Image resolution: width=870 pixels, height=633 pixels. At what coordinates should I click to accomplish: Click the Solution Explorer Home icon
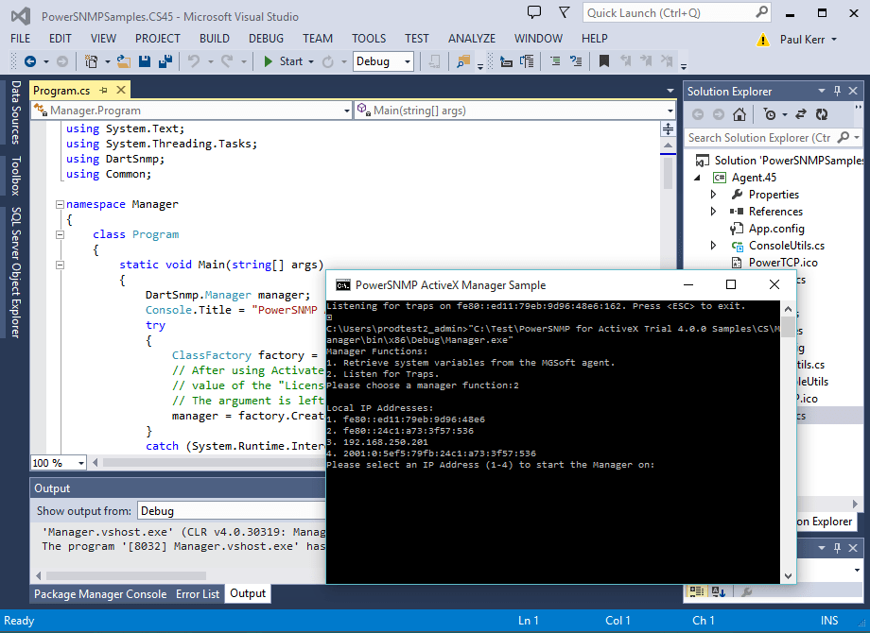[x=739, y=114]
